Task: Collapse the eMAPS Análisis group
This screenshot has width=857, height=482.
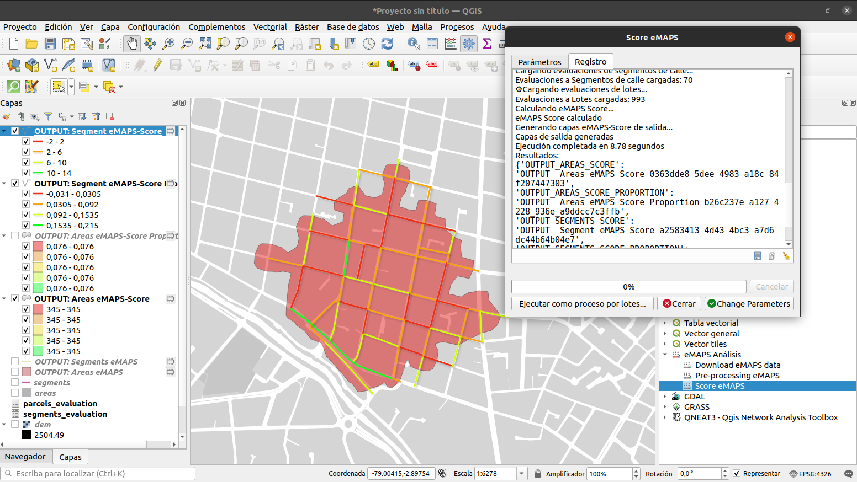Action: pos(665,355)
